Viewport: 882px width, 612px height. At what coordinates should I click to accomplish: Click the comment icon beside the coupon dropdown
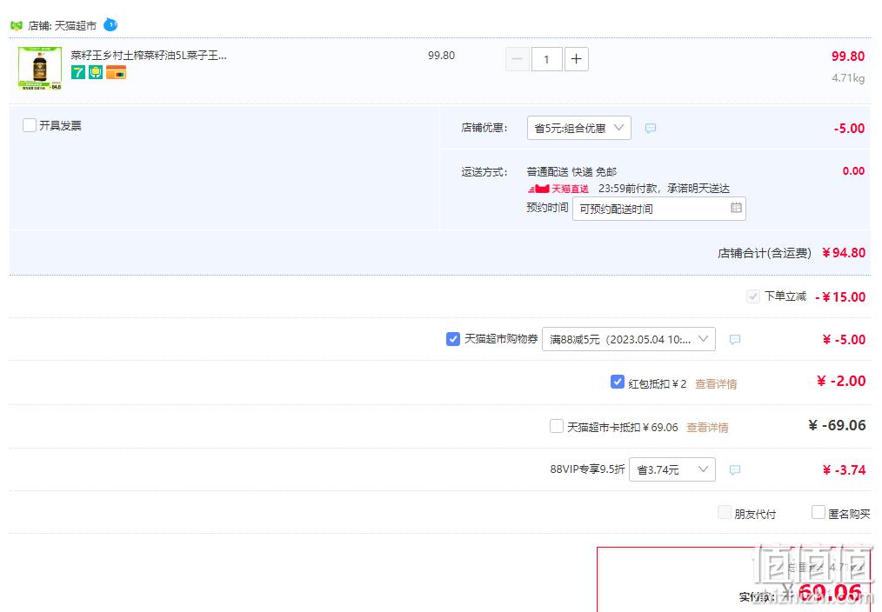[735, 339]
